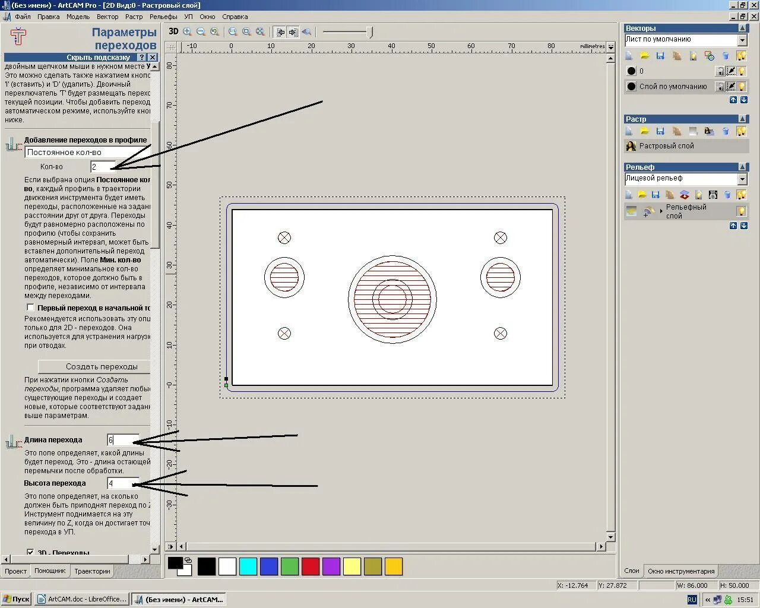The width and height of the screenshot is (760, 608).
Task: Click the link colours icon near palette
Action: point(188,560)
